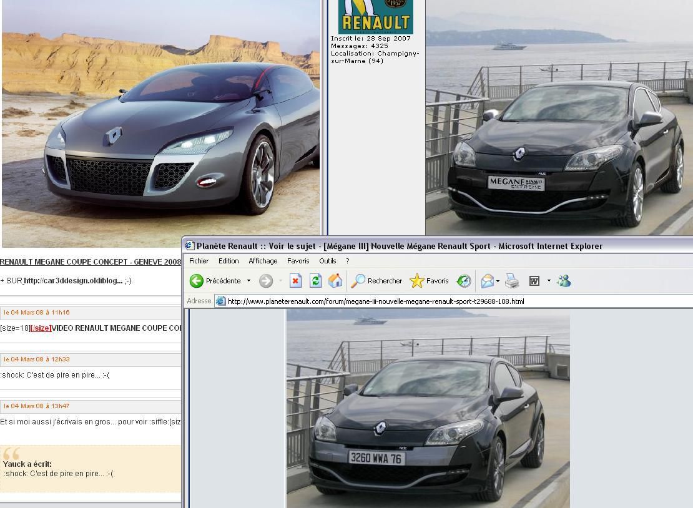
Task: Open the Outils menu
Action: tap(327, 261)
